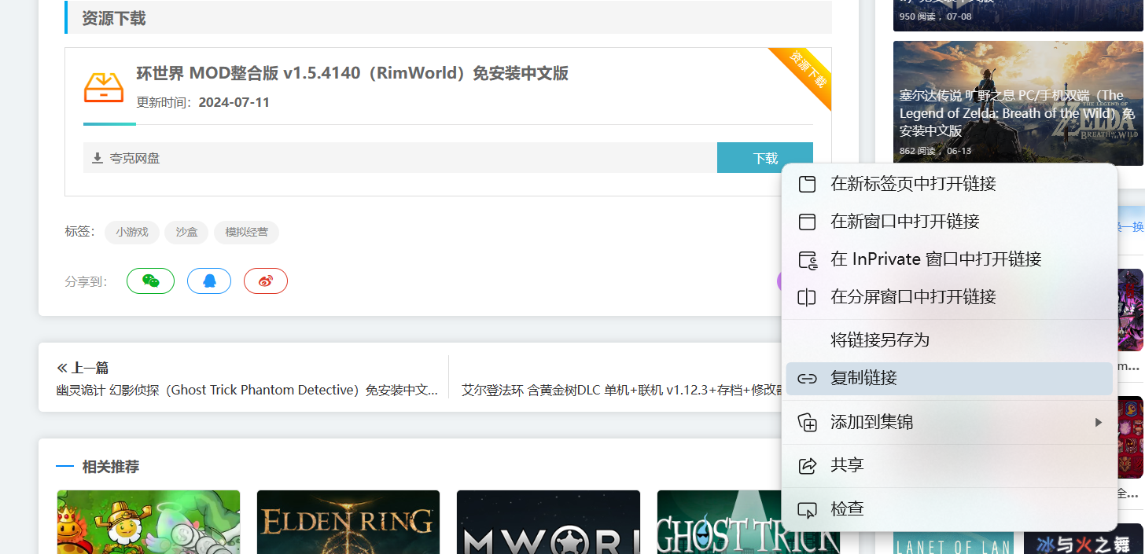Click the small download arrow beside 夸克网盘
Screen dimensions: 1145x554
pos(98,158)
